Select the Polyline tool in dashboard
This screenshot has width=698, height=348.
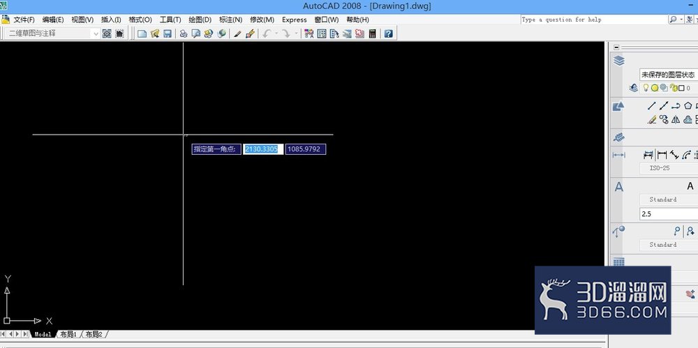676,106
